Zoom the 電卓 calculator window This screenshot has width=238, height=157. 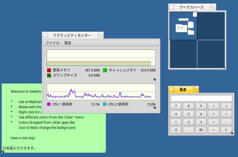pos(195,89)
